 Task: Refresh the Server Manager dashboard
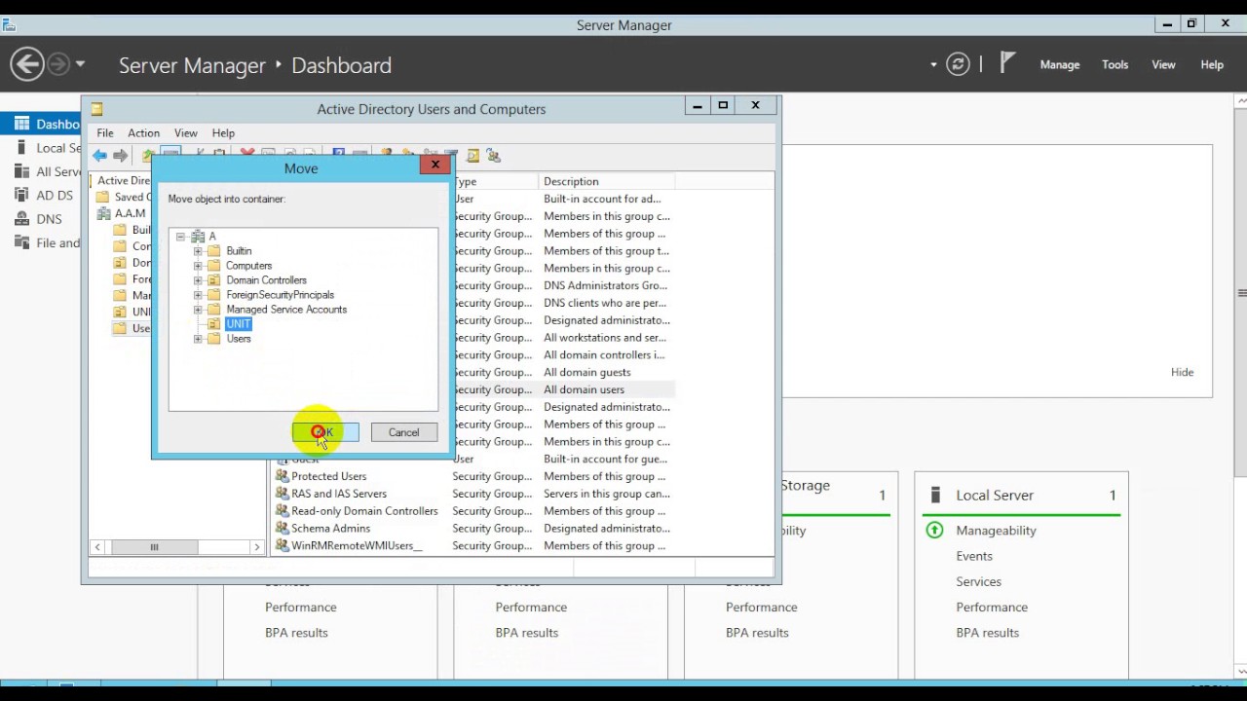[959, 64]
